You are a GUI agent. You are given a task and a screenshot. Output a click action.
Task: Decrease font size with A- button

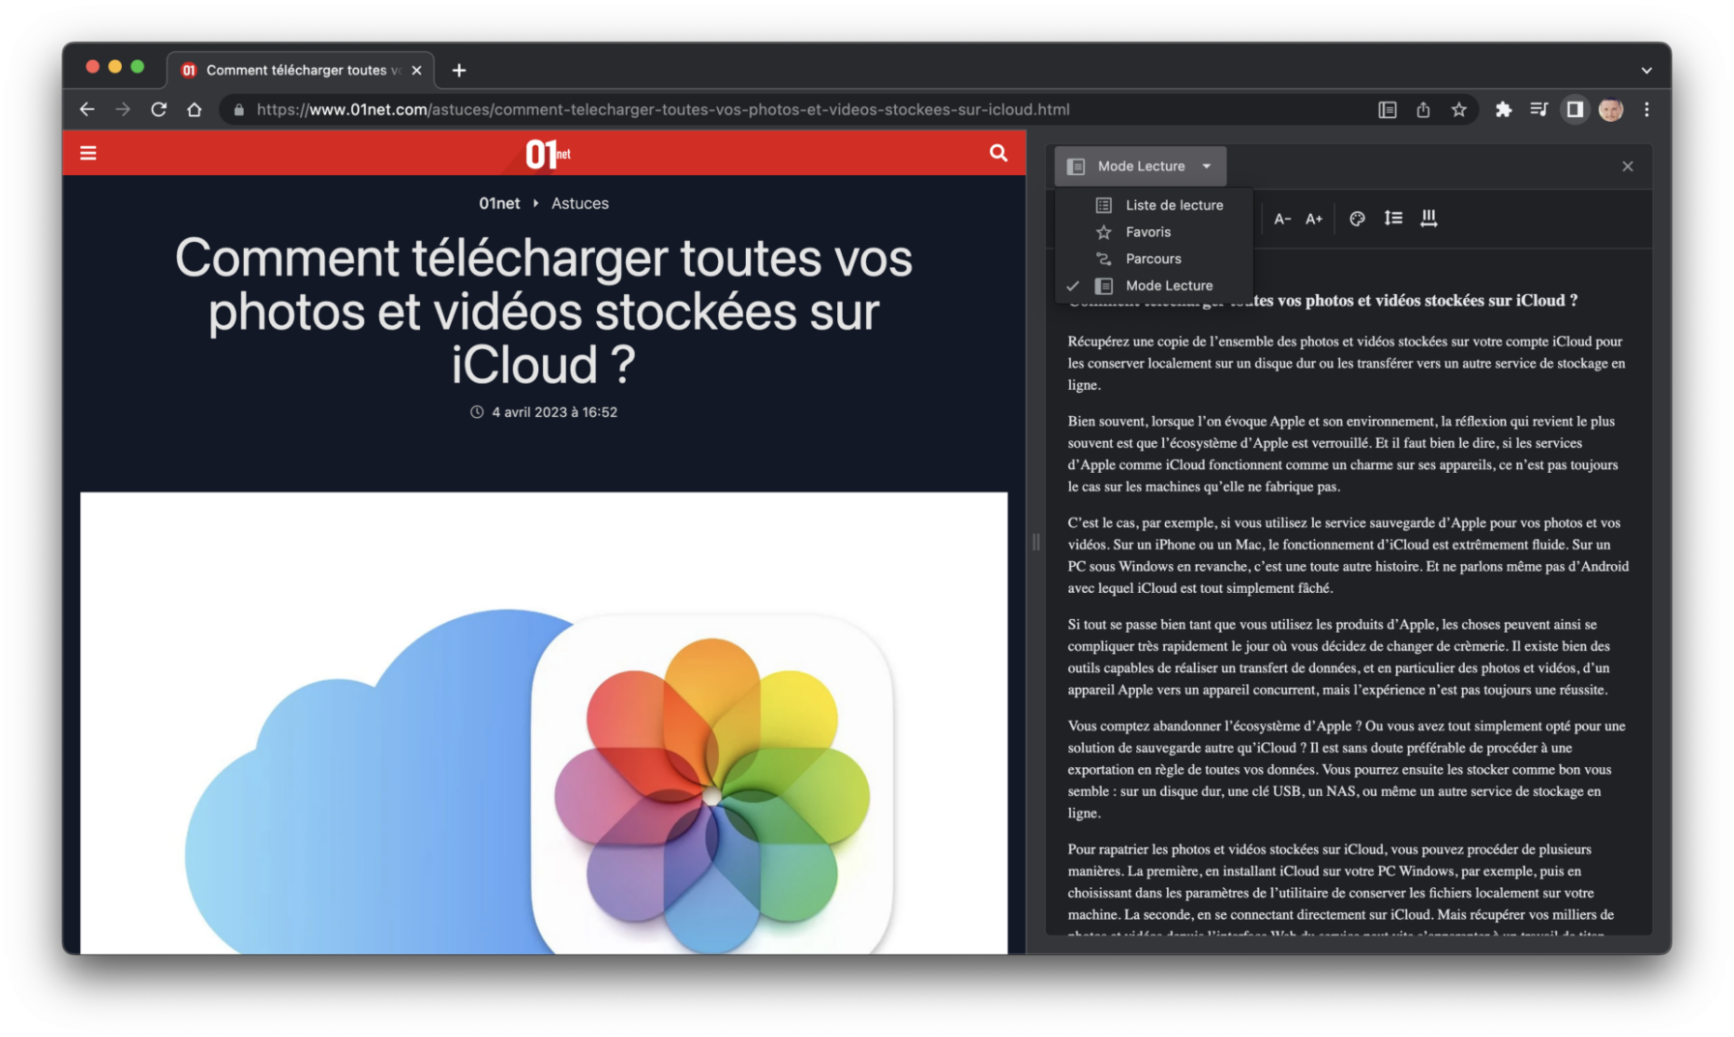click(x=1282, y=219)
